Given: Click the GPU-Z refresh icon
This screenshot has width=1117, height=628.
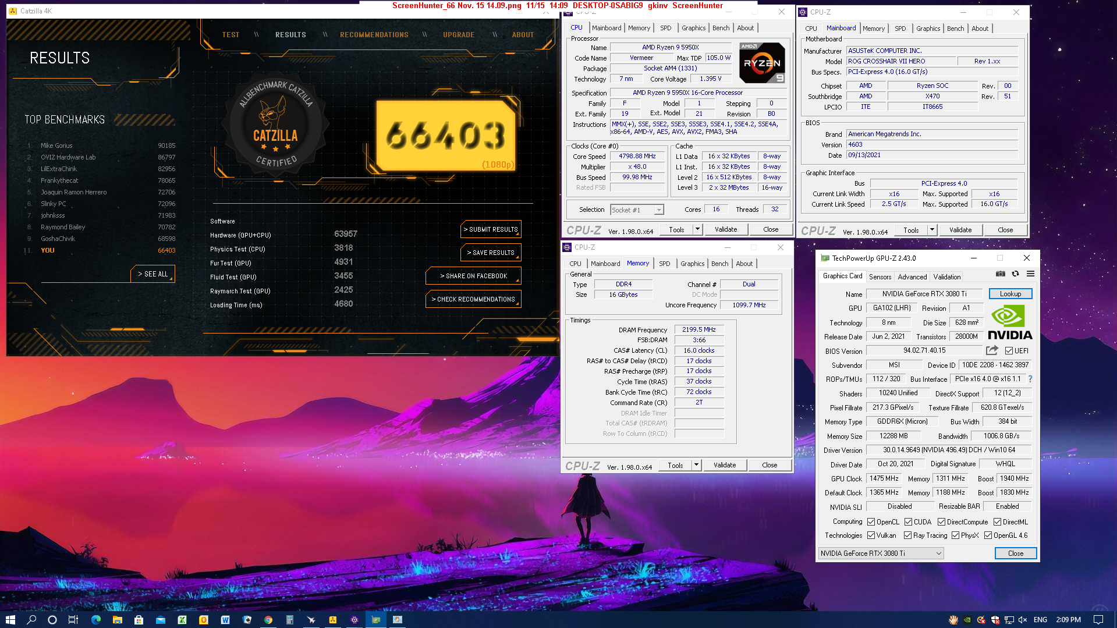Looking at the screenshot, I should click(x=1016, y=274).
